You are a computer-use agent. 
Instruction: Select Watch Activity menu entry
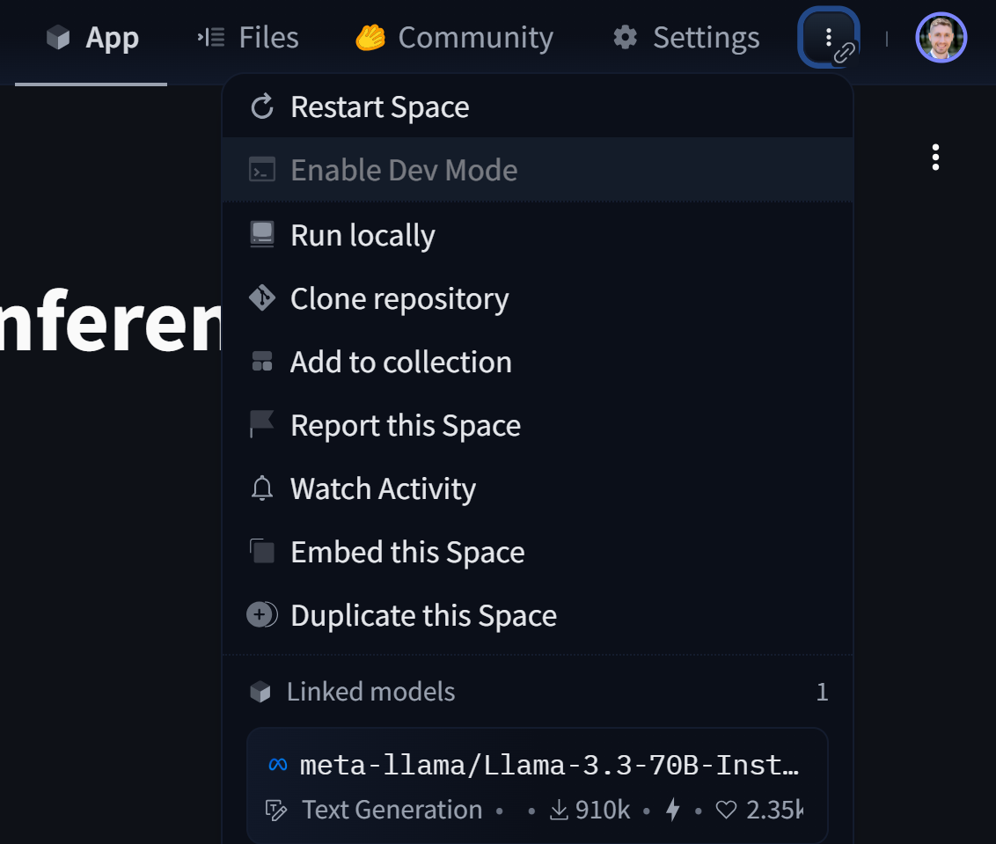(383, 488)
